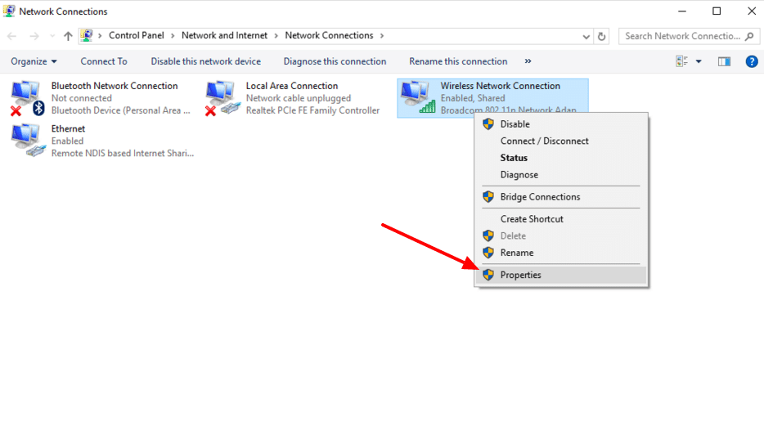The width and height of the screenshot is (764, 426).
Task: Click the Network Connections breadcrumb
Action: pos(329,35)
